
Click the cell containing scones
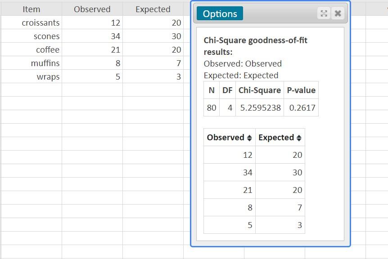tap(46, 36)
